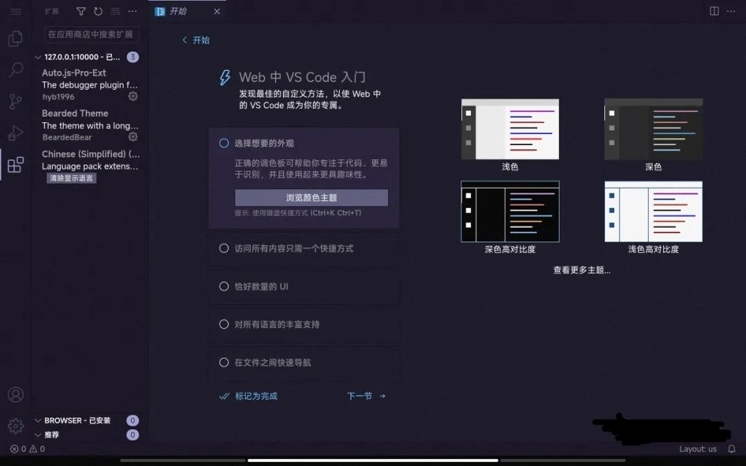Select the '选择想要的外观' step radio circle
The width and height of the screenshot is (746, 466).
click(224, 143)
